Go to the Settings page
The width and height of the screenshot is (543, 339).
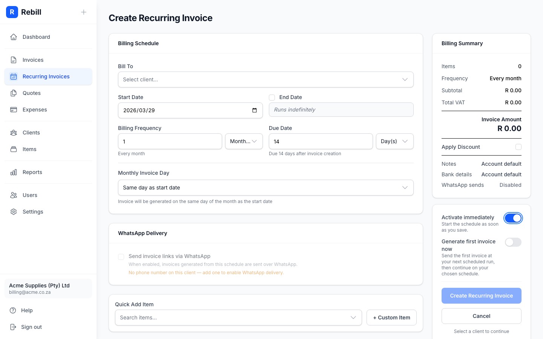pyautogui.click(x=33, y=212)
